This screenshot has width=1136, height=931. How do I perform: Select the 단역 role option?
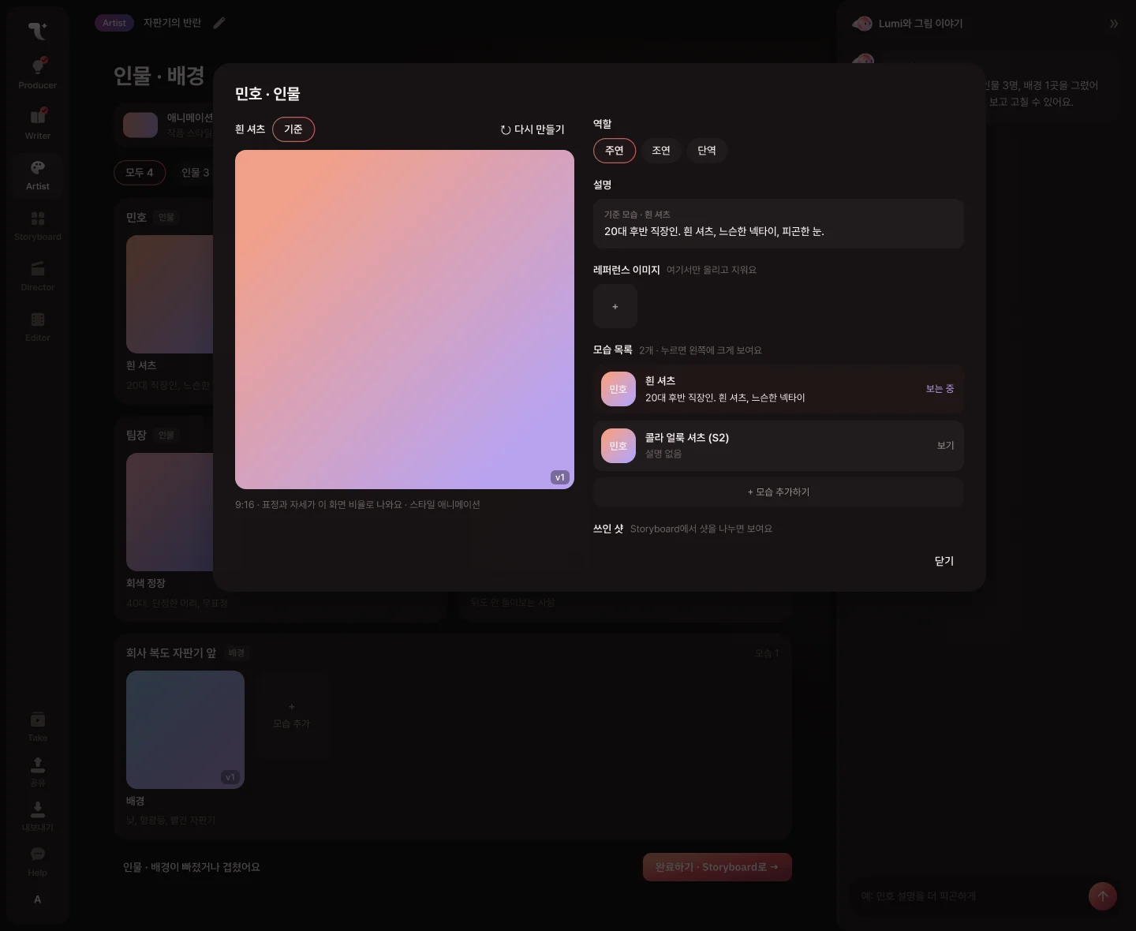[707, 151]
